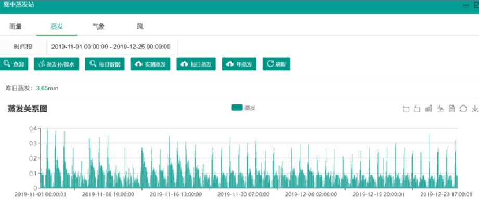Export 实测蒸发 measured evaporation
This screenshot has height=199, width=479.
[150, 64]
